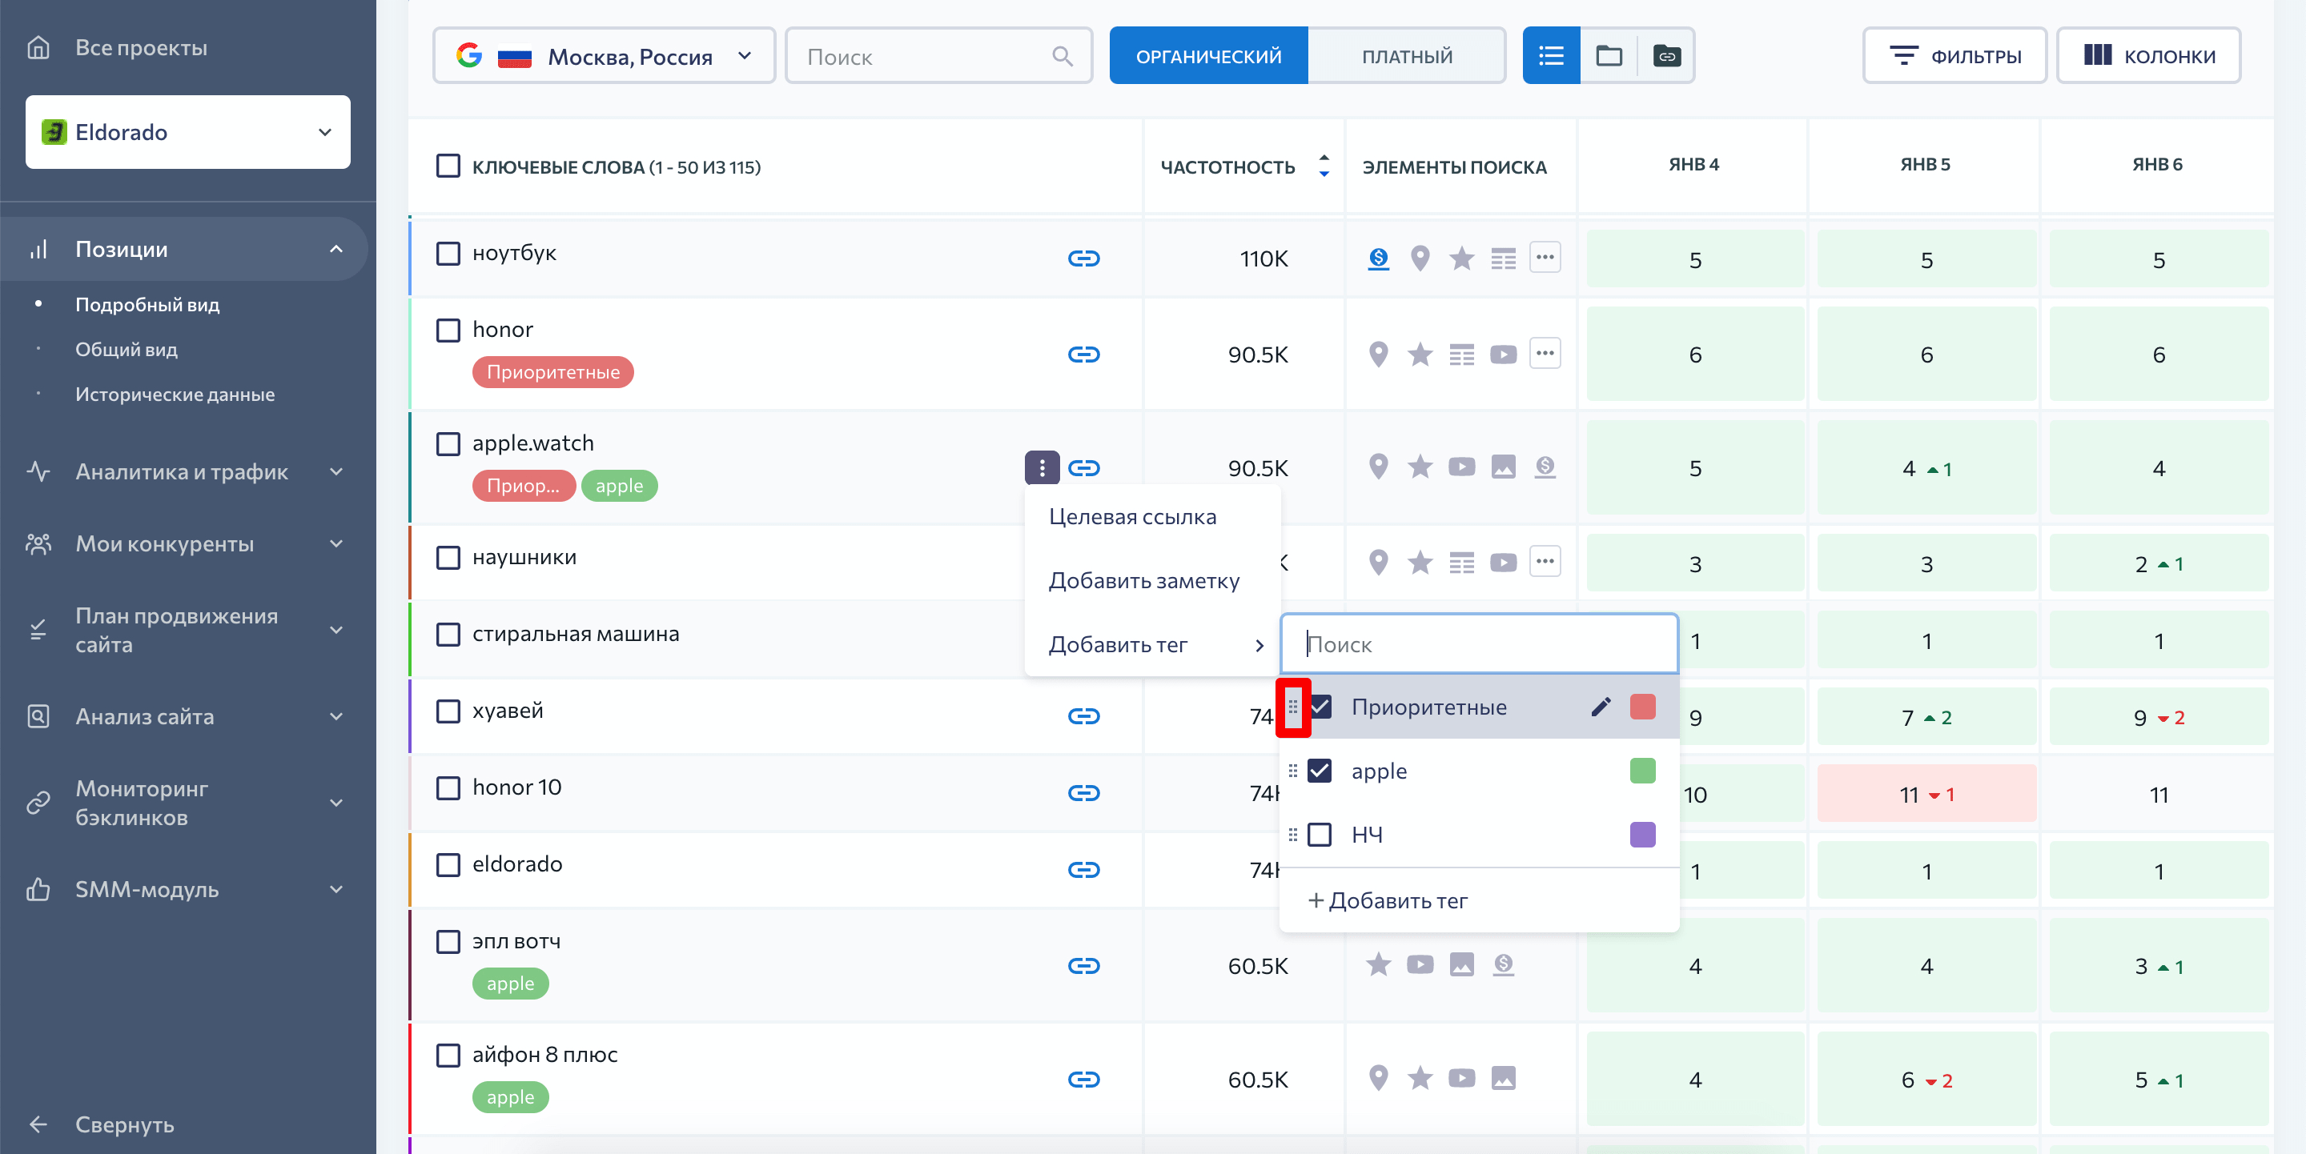The width and height of the screenshot is (2306, 1154).
Task: Click Свернуть to collapse sidebar
Action: (x=123, y=1124)
